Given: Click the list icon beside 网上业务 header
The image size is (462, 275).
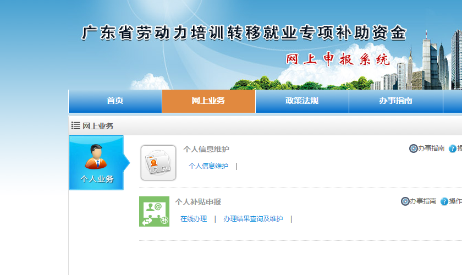Looking at the screenshot, I should (75, 126).
